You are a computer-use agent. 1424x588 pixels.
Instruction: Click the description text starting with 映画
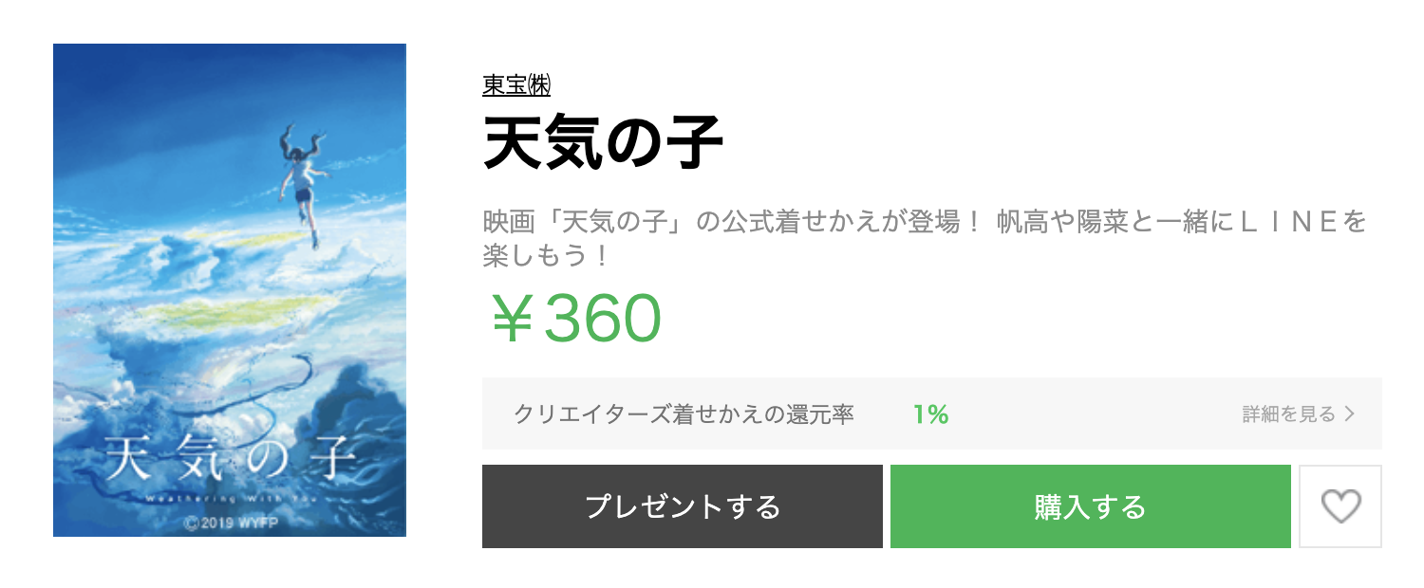(x=925, y=239)
